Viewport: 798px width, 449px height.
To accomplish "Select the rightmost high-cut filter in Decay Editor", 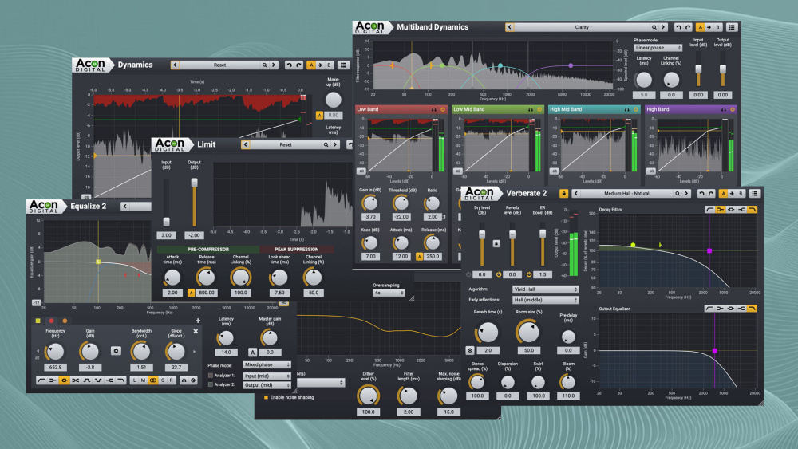I will pyautogui.click(x=752, y=209).
